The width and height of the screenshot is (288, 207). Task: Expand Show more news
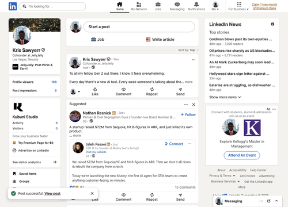click(225, 97)
